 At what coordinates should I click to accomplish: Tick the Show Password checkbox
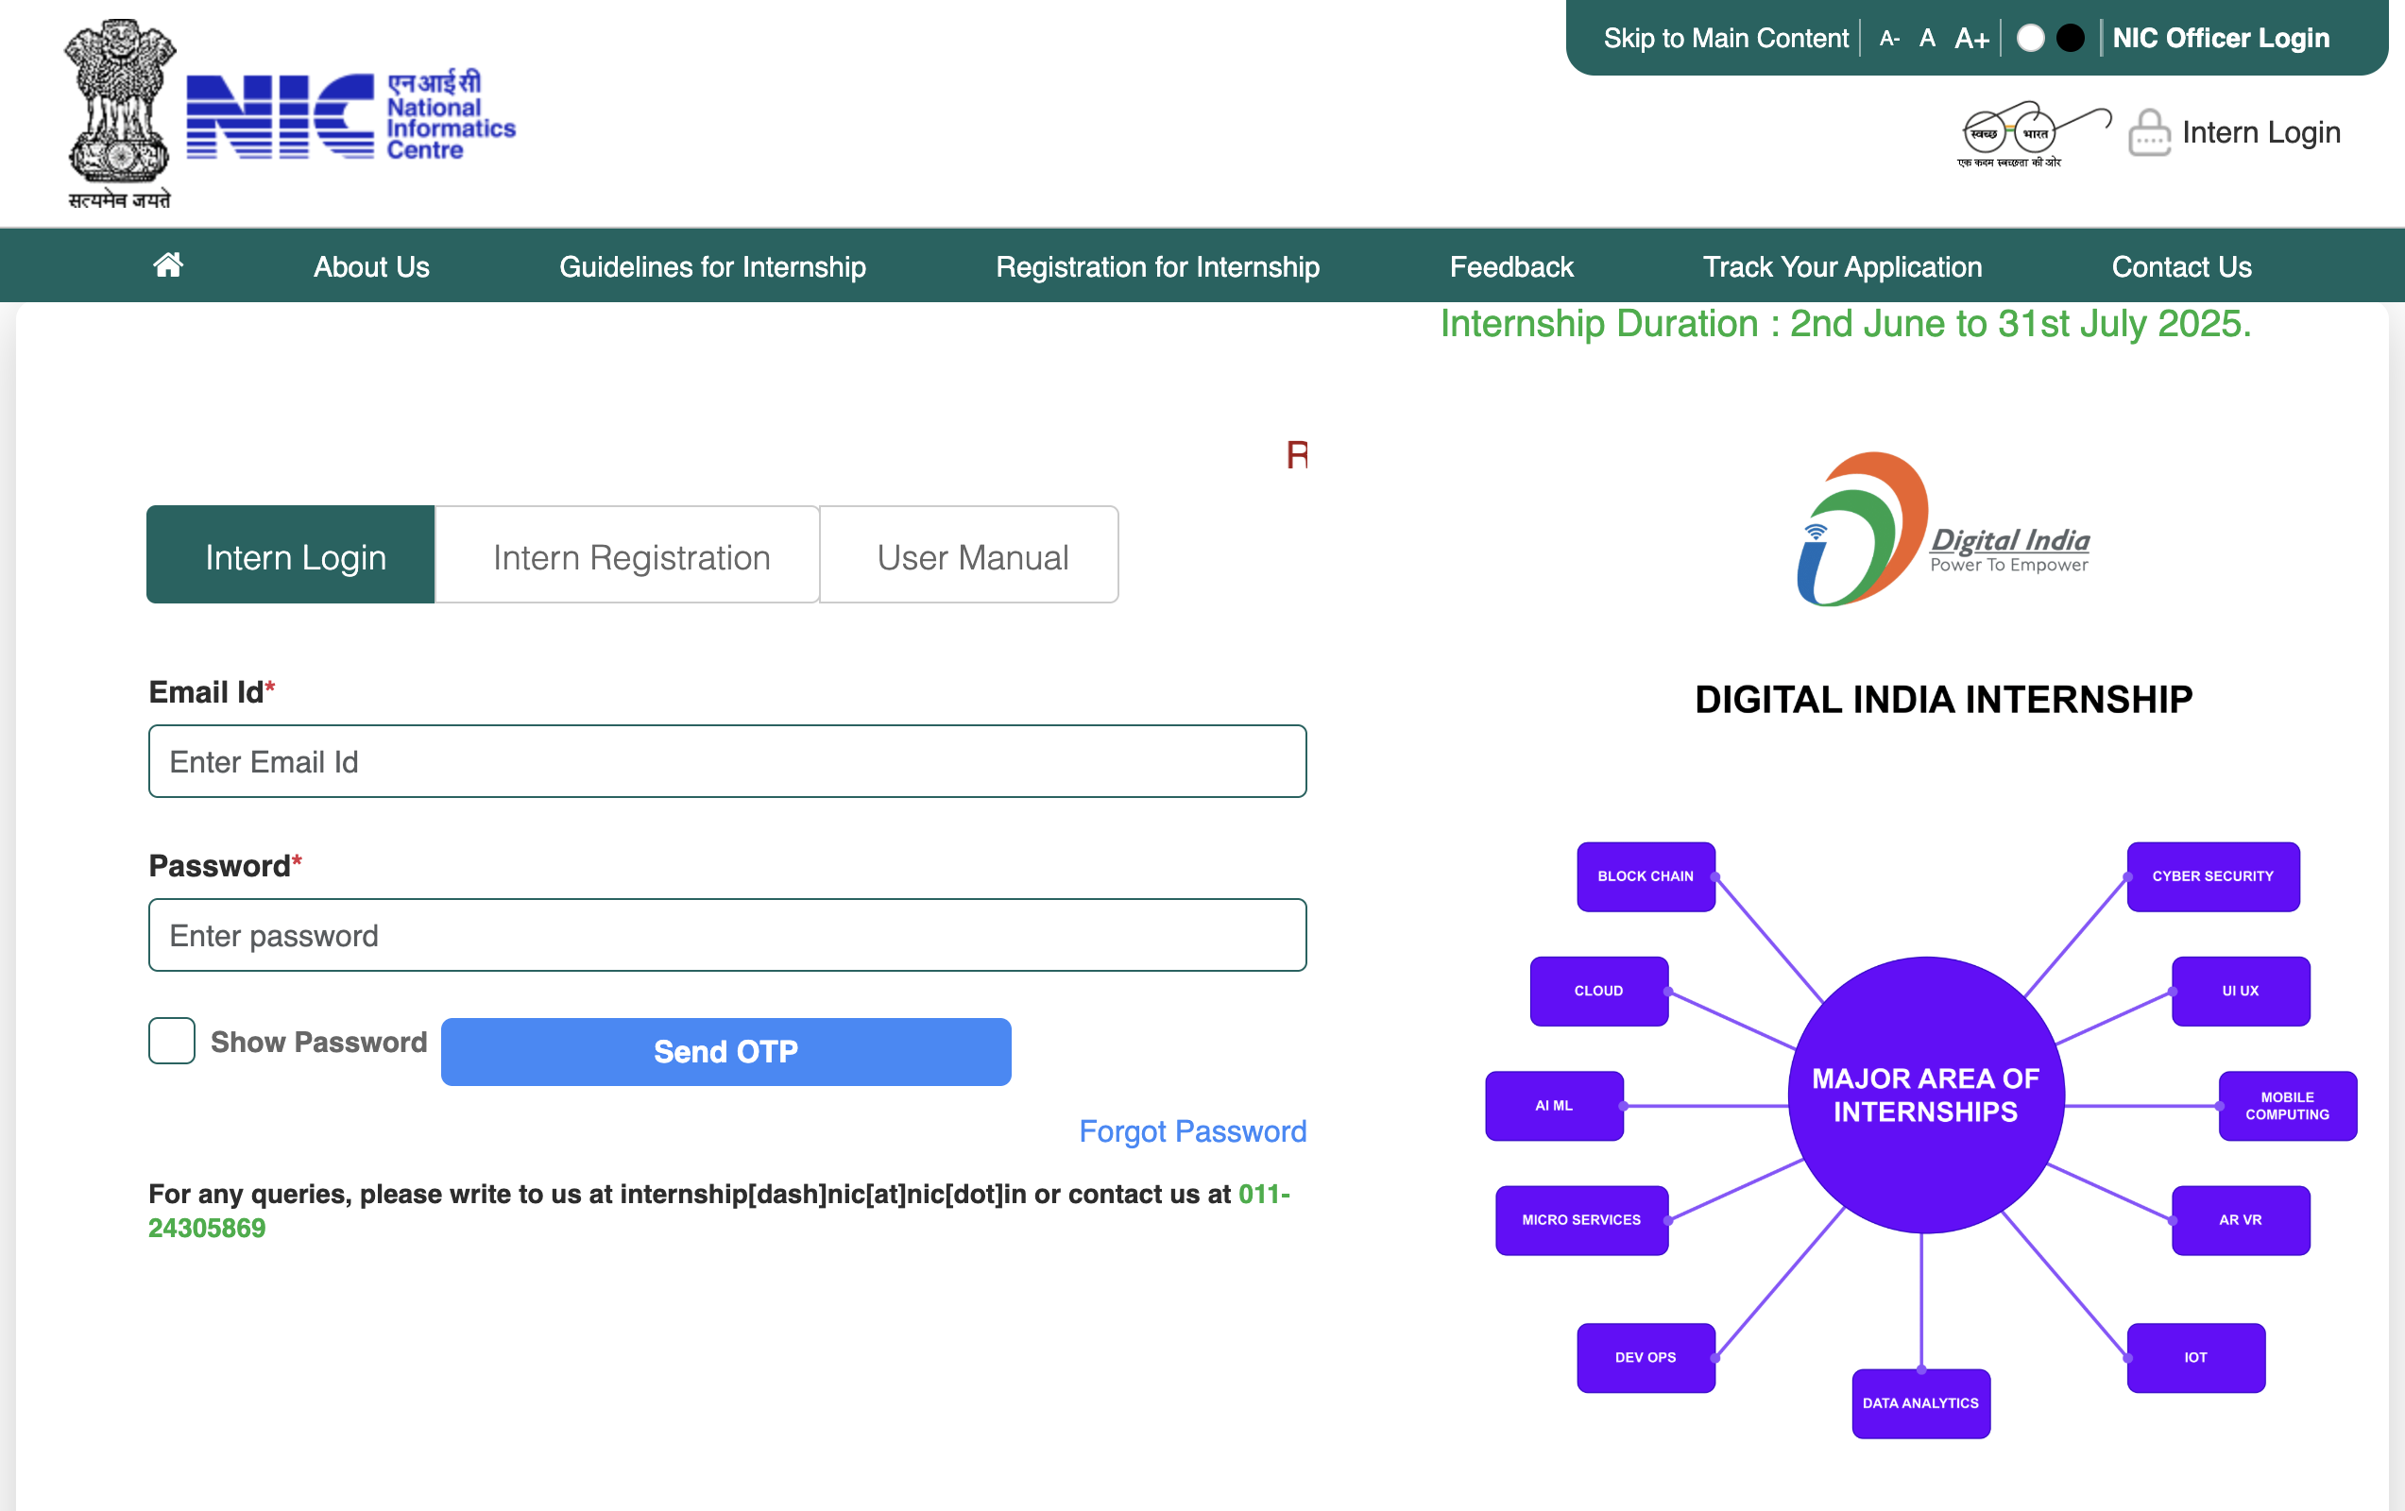click(172, 1041)
